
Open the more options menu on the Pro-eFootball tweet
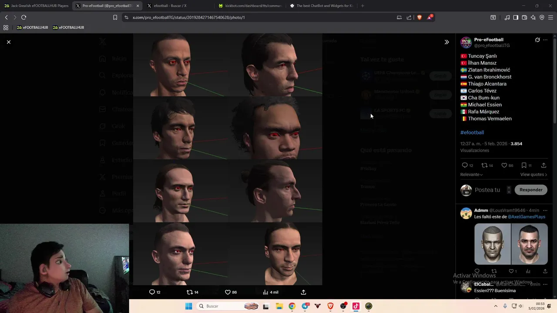coord(545,40)
